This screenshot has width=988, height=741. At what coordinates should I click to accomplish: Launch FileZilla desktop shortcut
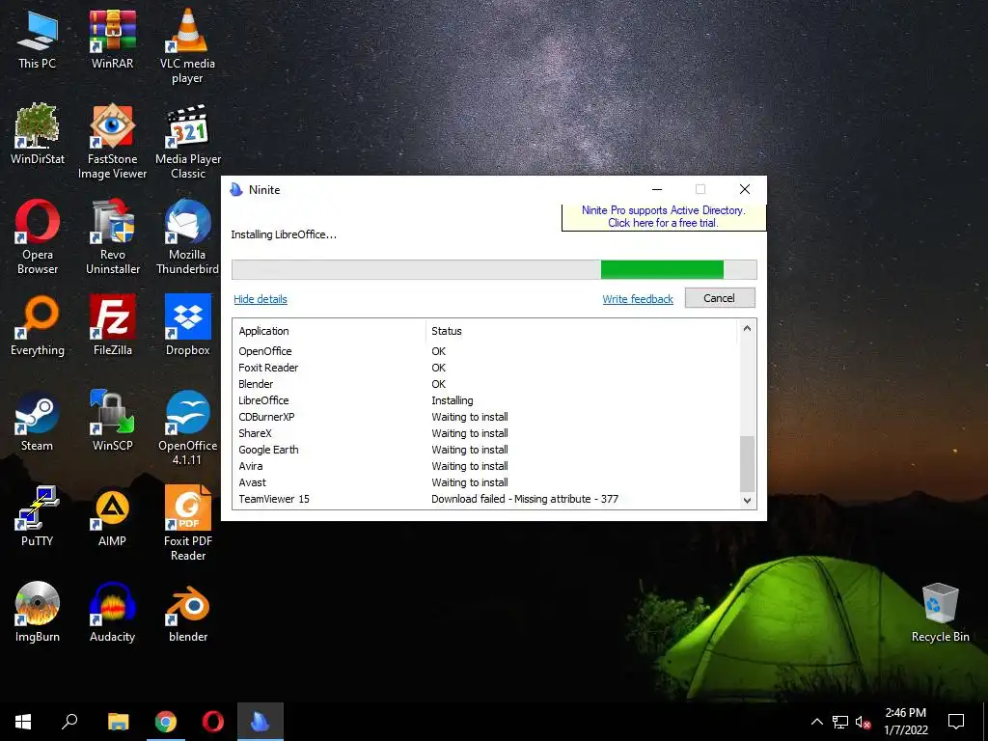coord(113,326)
